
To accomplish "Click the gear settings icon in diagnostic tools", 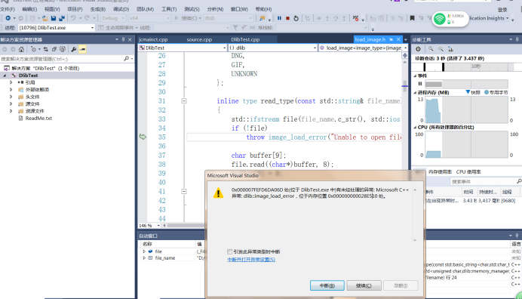I will pyautogui.click(x=418, y=49).
